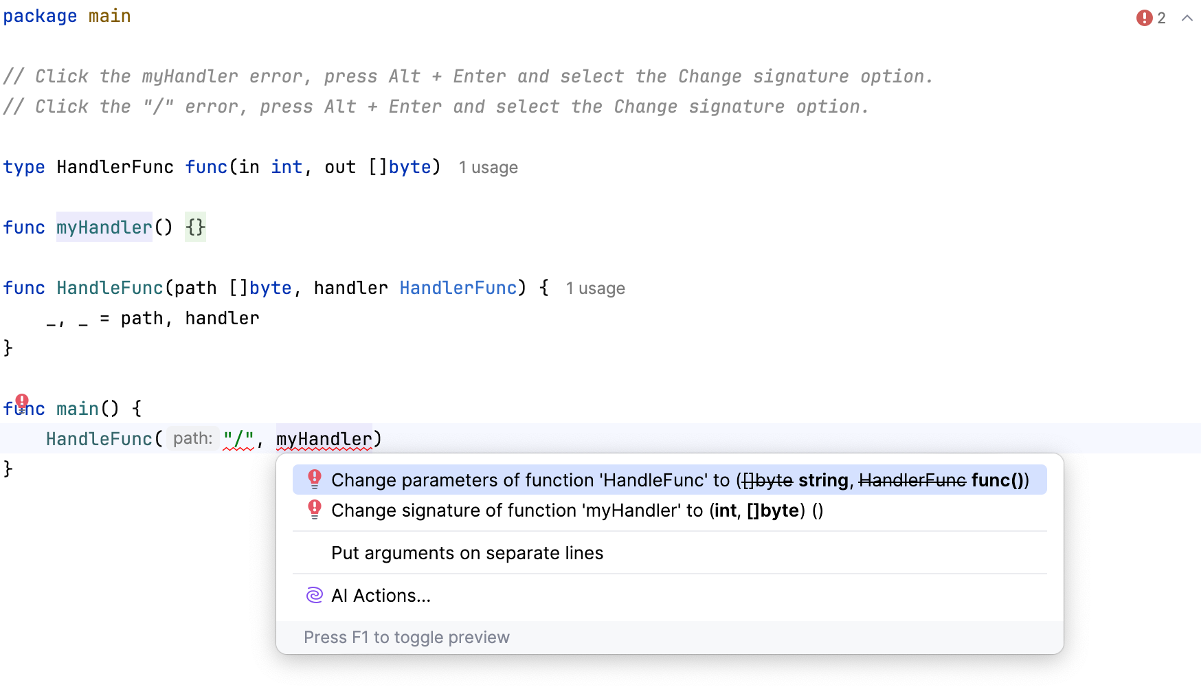
Task: Click the highlighted empty braces after myHandler
Action: click(194, 227)
